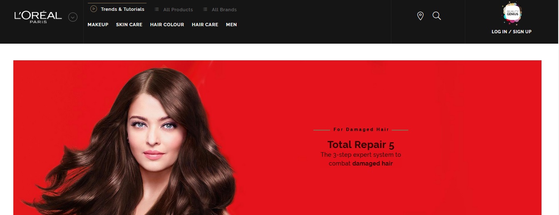559x215 pixels.
Task: Open the Makeup menu
Action: [98, 25]
